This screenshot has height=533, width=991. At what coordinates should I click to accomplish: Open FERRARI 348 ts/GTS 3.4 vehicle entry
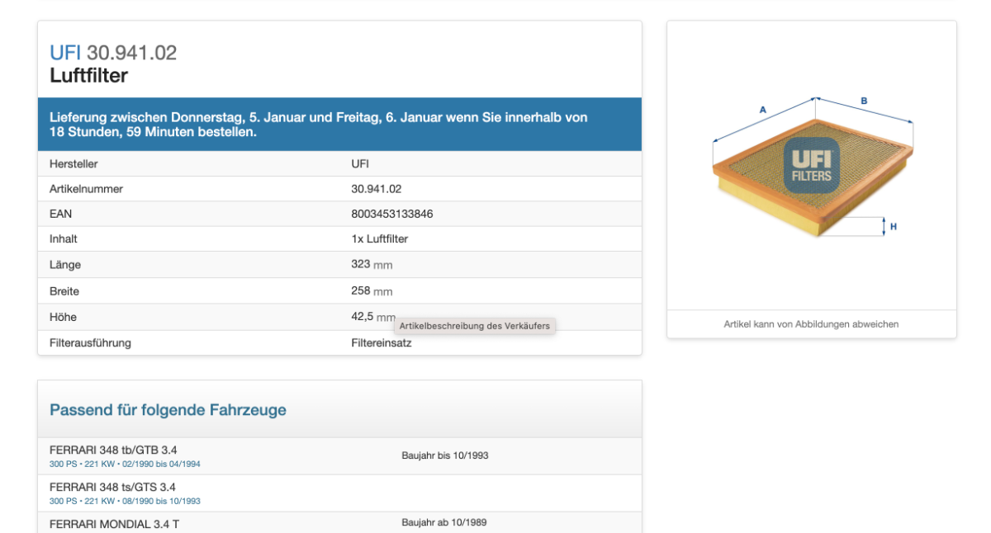pos(112,487)
